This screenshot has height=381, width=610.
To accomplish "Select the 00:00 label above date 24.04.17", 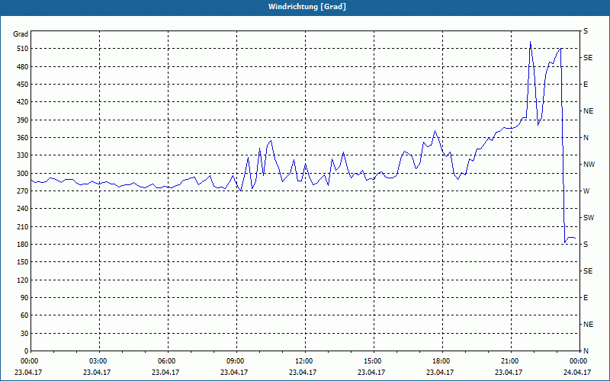I will (579, 361).
